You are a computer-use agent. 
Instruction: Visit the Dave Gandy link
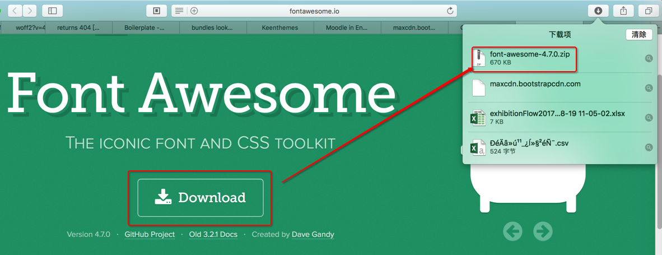313,234
